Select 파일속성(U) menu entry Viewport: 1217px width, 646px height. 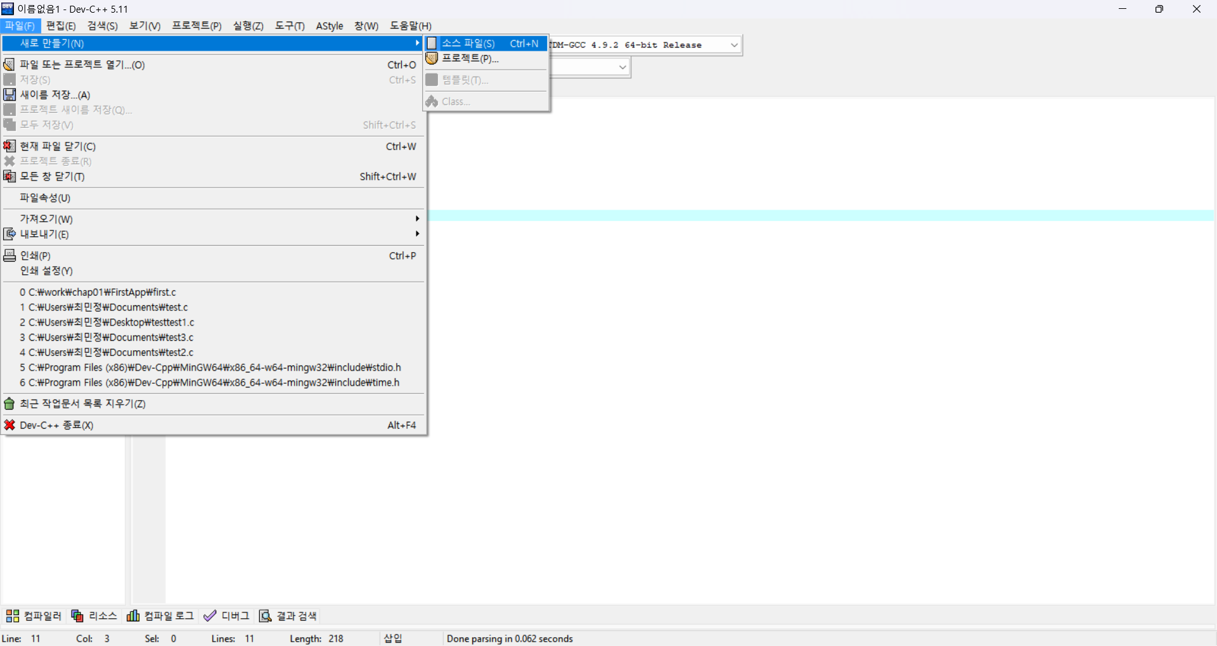[212, 198]
